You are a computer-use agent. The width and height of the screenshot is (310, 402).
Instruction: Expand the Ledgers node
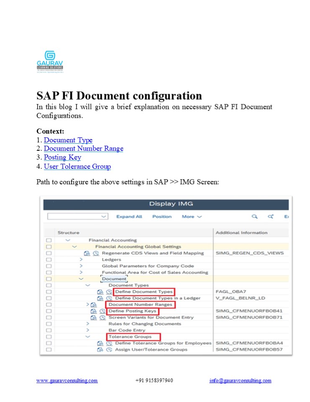[81, 260]
